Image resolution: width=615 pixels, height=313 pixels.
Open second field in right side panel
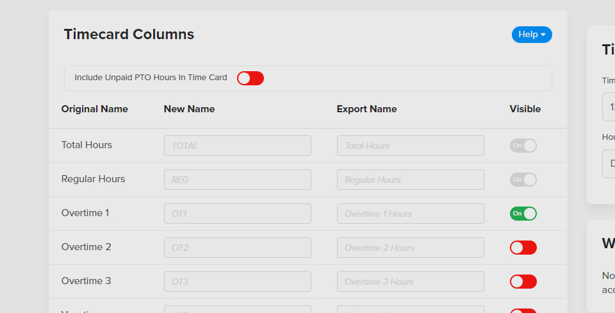coord(609,164)
